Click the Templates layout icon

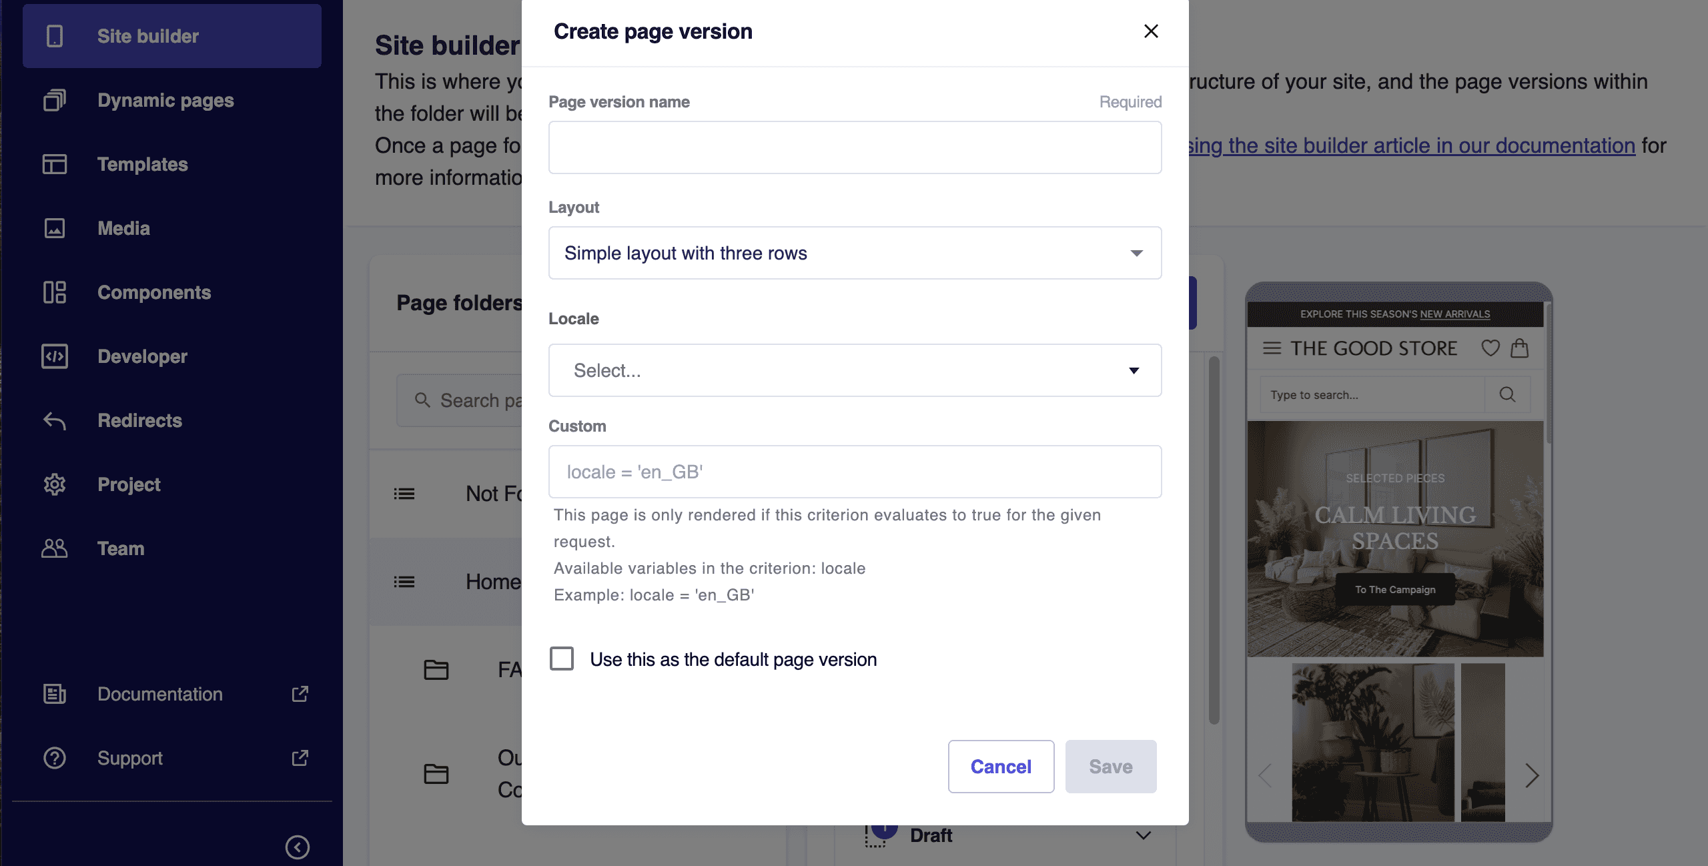click(55, 164)
